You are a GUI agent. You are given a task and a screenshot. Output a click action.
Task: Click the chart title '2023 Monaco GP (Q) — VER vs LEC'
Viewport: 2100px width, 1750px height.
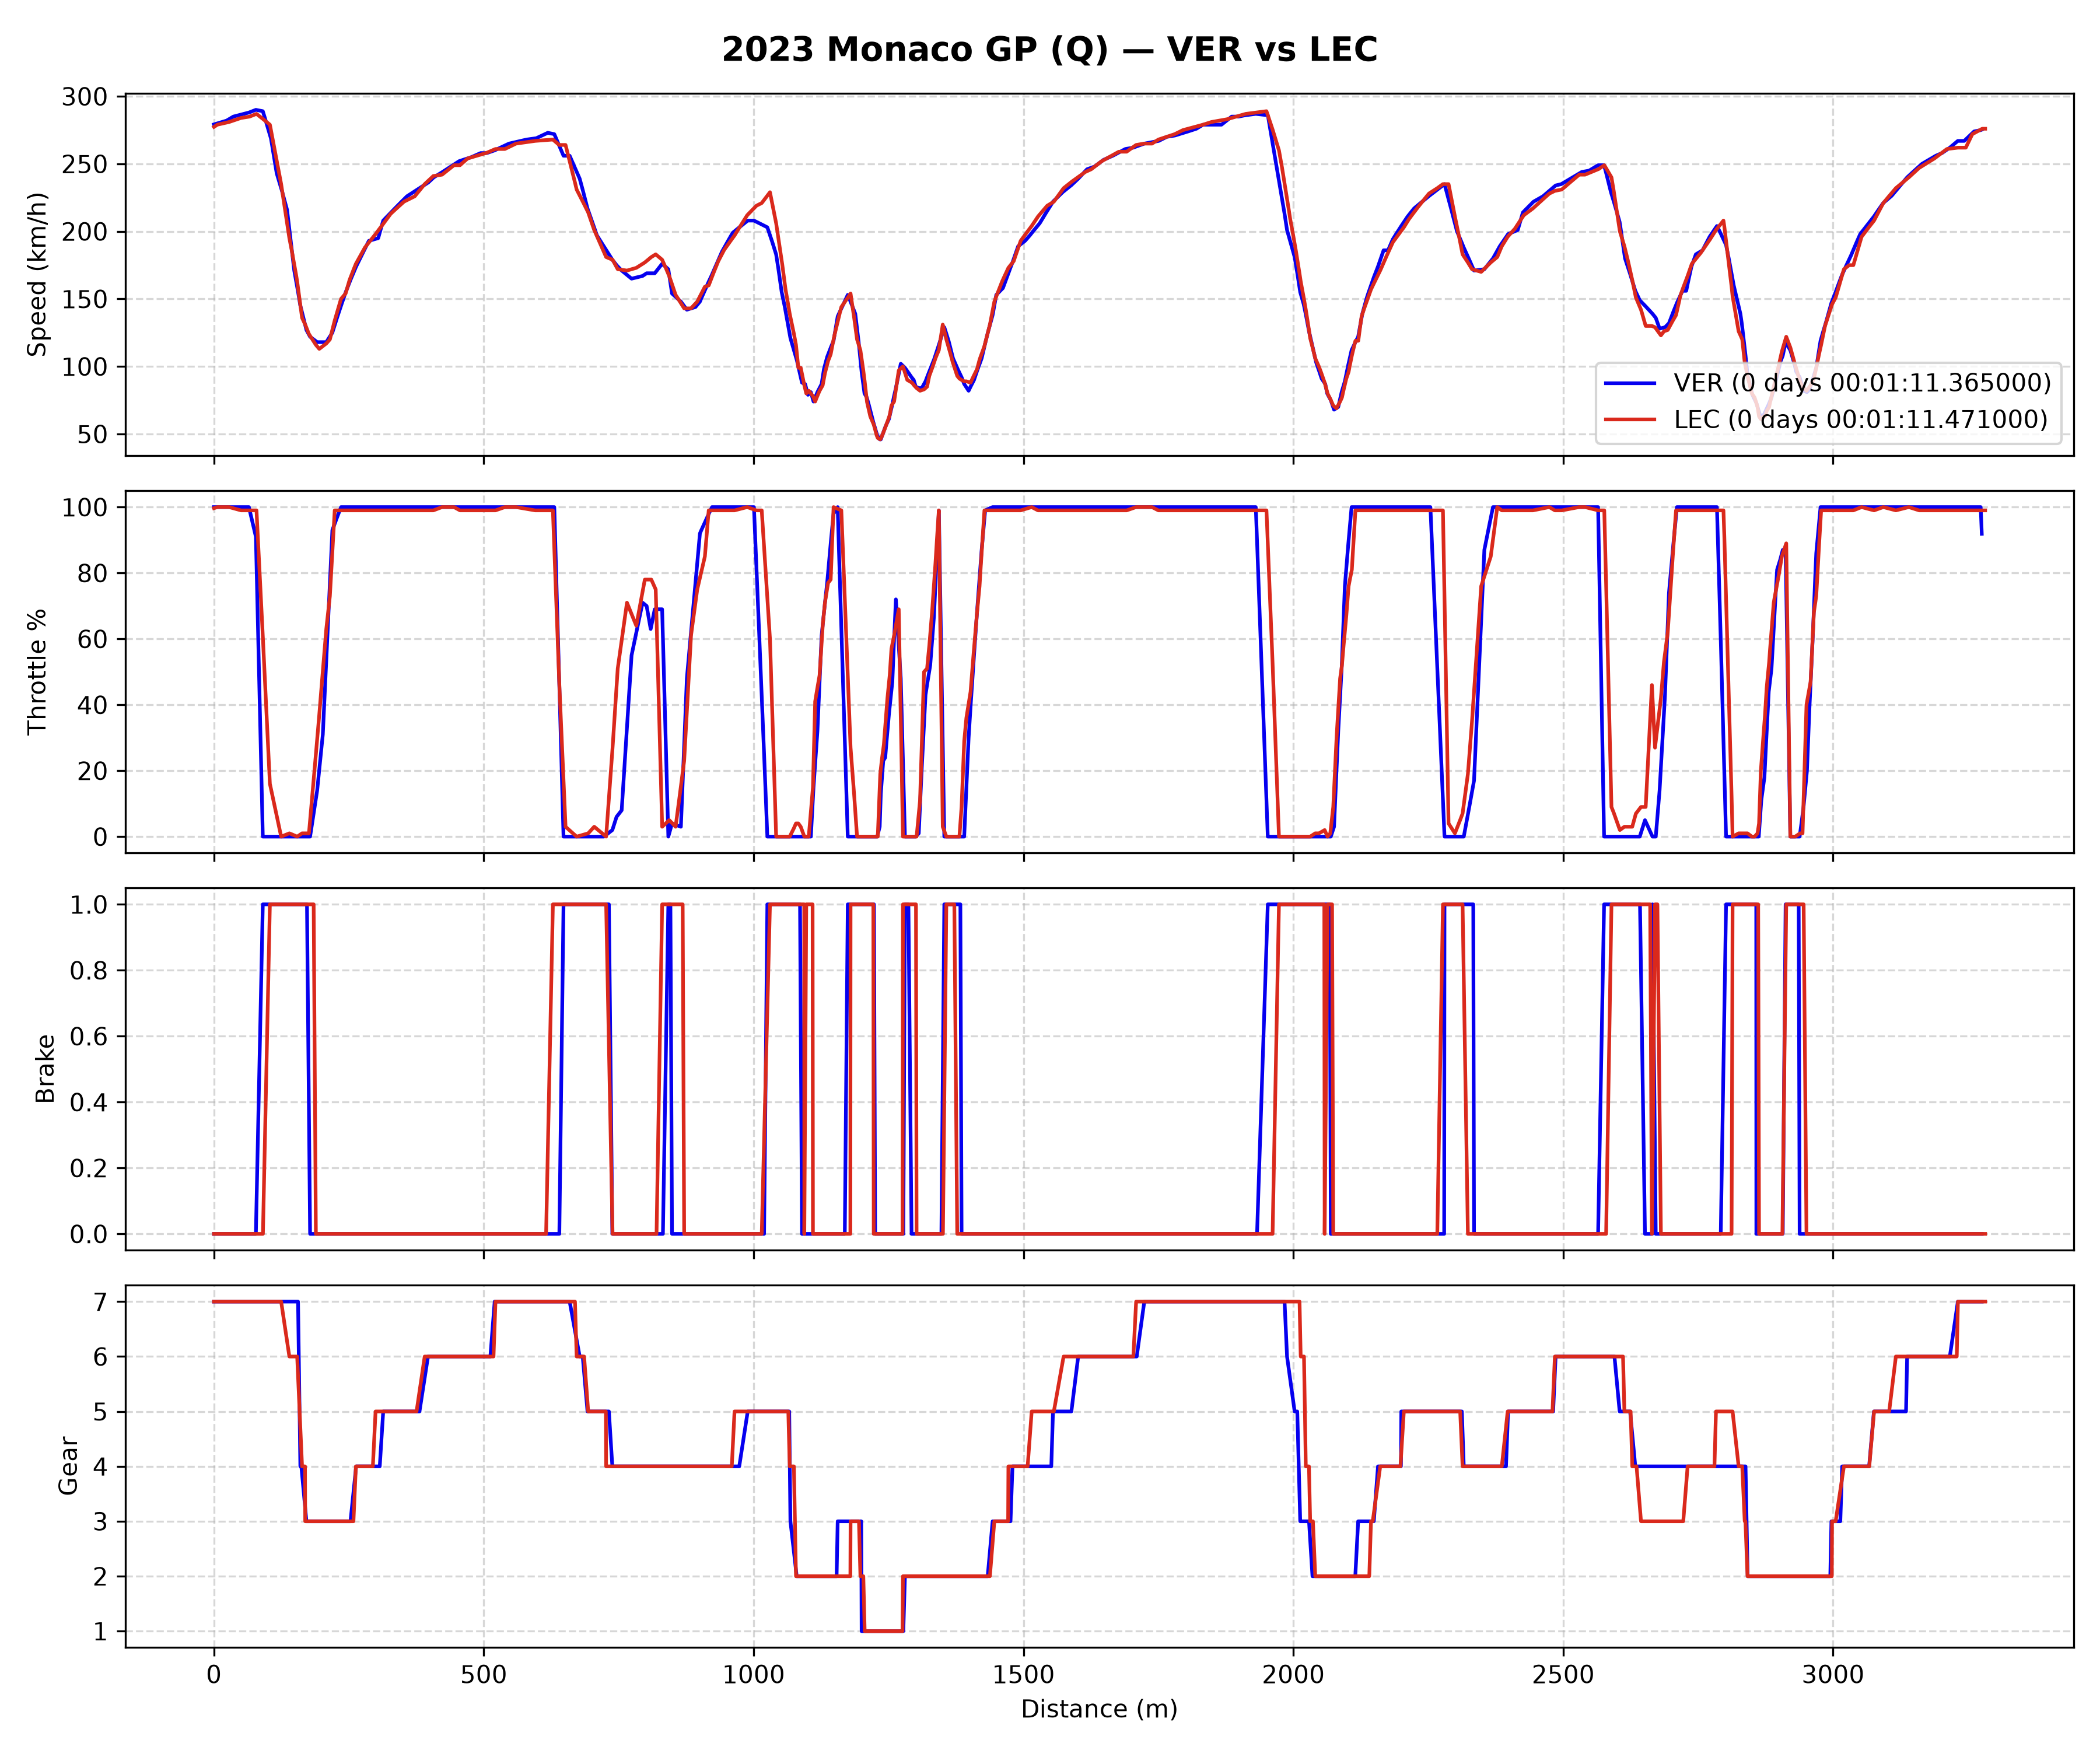(x=1049, y=50)
